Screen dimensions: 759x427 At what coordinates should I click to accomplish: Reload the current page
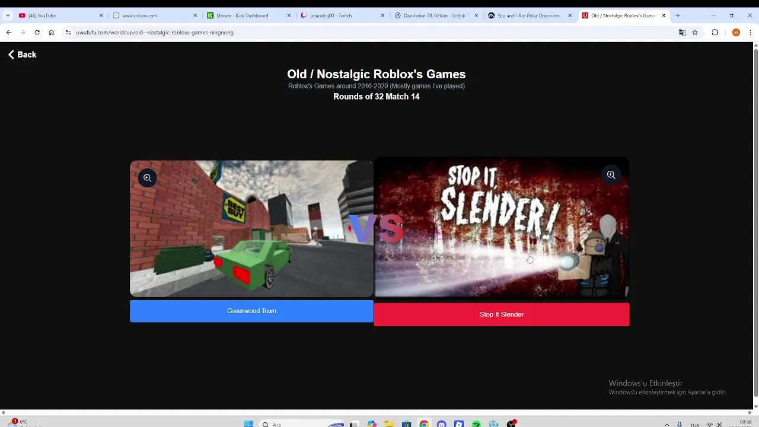click(x=37, y=33)
